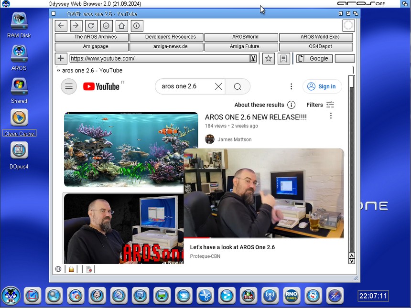
Task: Click the Sign in button
Action: pyautogui.click(x=322, y=86)
